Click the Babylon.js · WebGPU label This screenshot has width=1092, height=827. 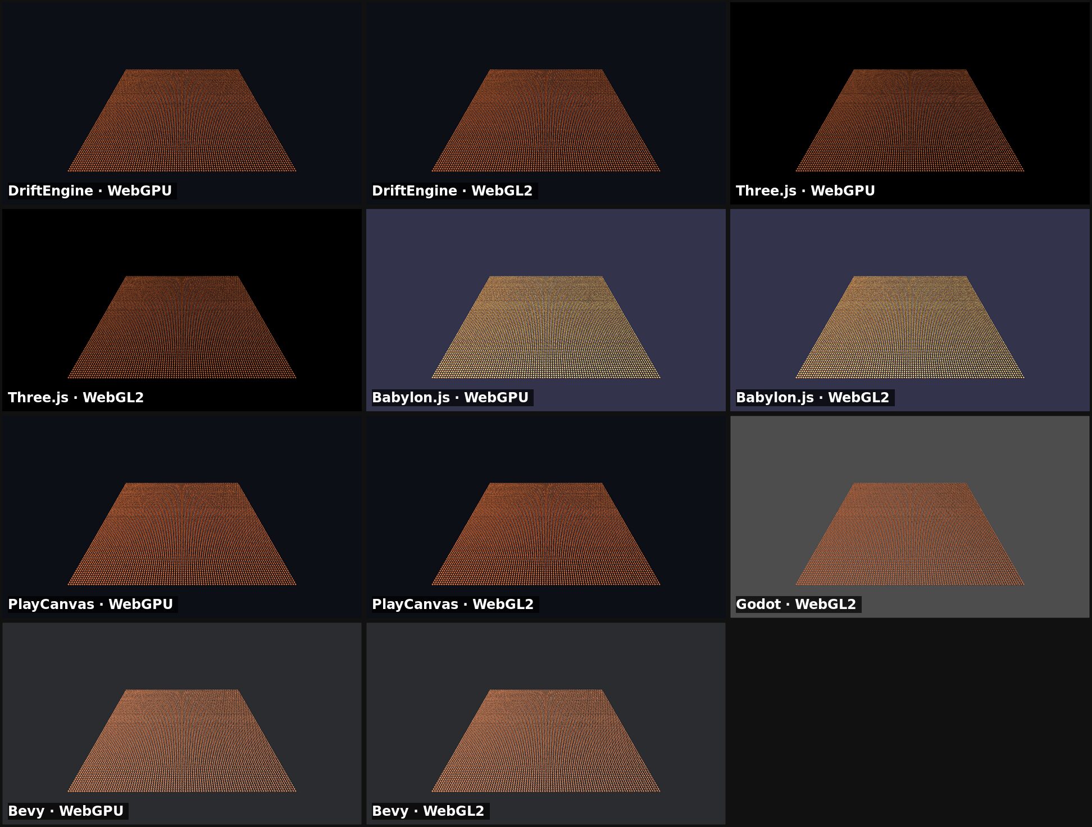(450, 398)
